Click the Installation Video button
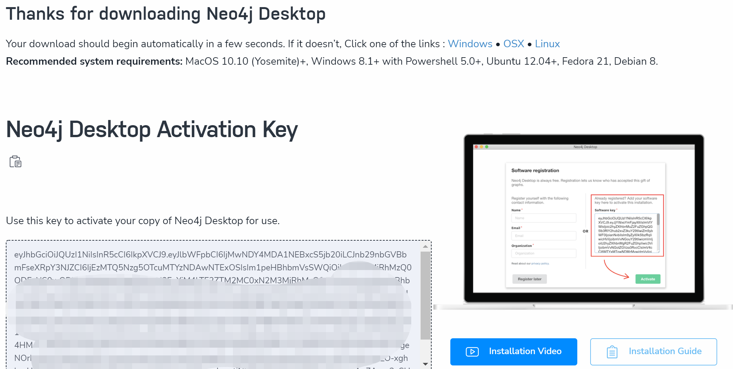 (x=513, y=351)
